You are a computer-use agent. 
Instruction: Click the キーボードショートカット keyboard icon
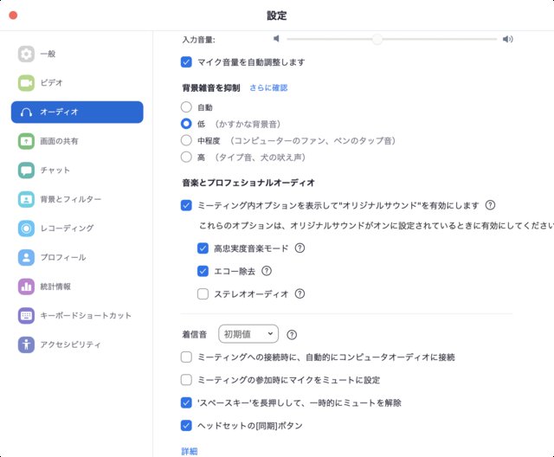point(26,316)
